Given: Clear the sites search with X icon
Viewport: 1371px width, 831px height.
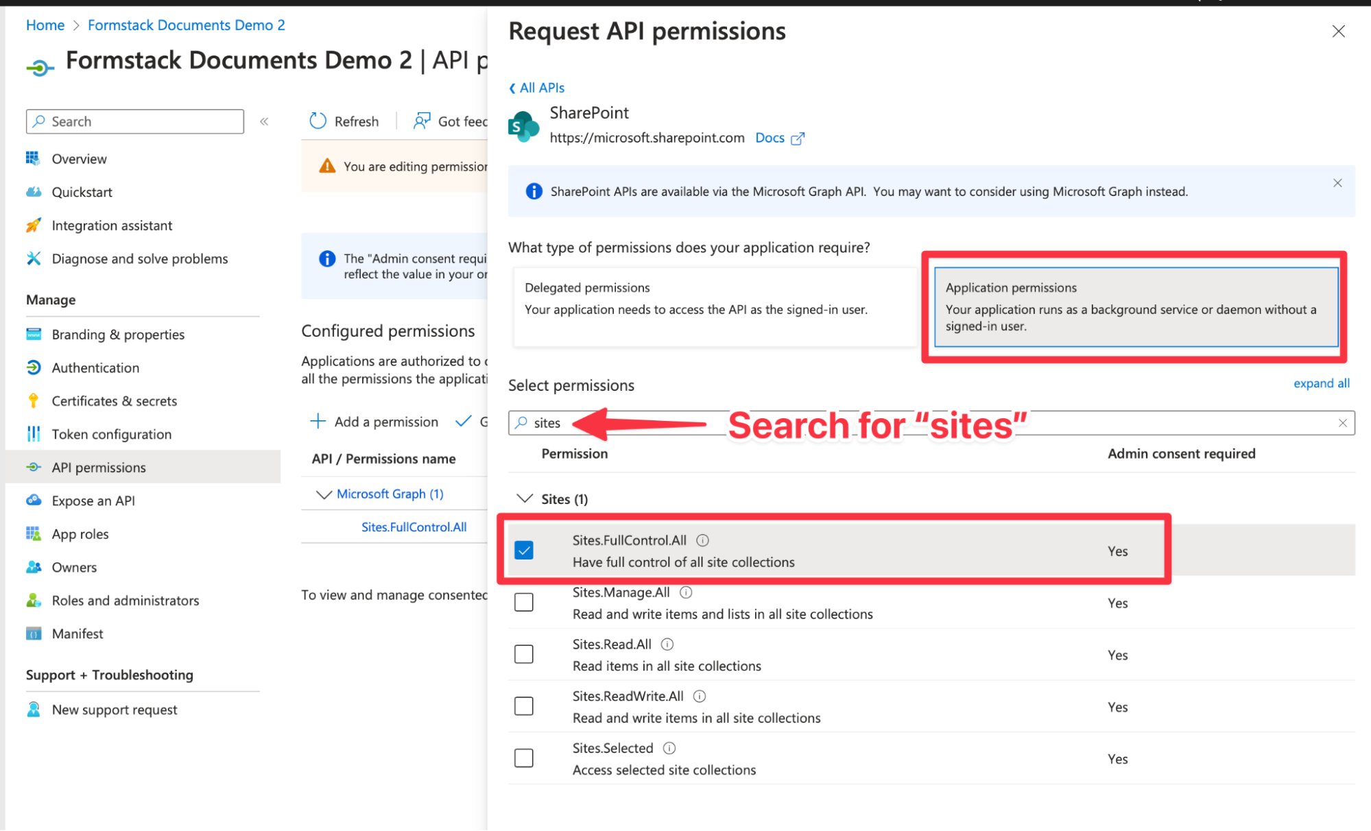Looking at the screenshot, I should pyautogui.click(x=1342, y=423).
